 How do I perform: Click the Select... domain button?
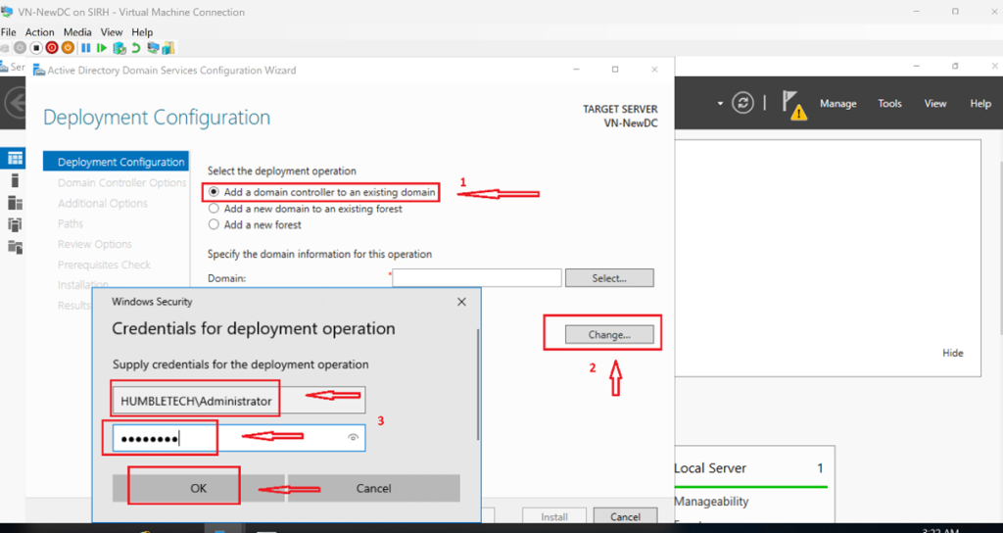coord(608,278)
